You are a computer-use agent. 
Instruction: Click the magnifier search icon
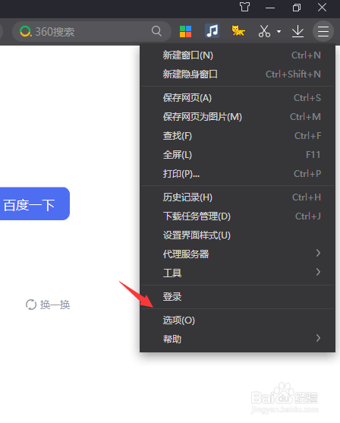(156, 31)
